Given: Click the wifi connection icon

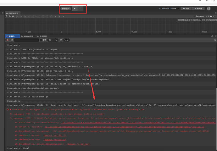Looking at the screenshot, I should tap(175, 8).
